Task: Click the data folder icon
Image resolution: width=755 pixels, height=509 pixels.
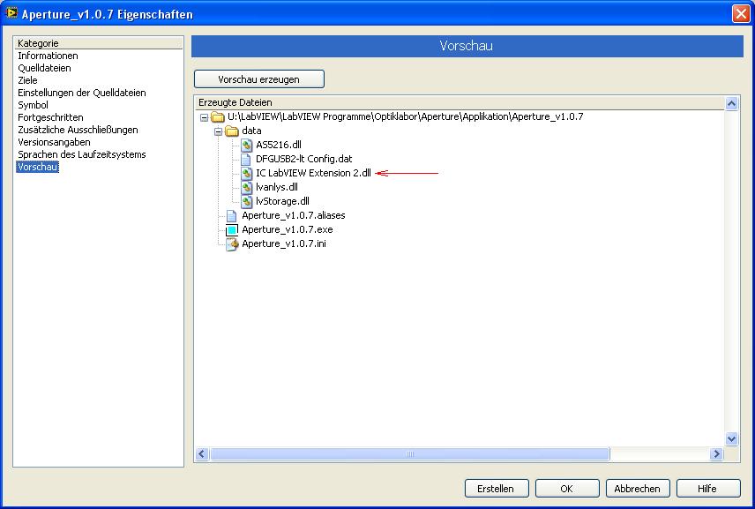Action: click(232, 131)
